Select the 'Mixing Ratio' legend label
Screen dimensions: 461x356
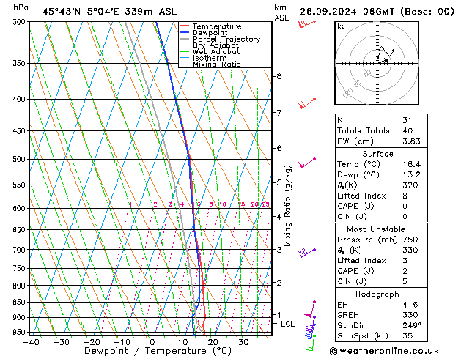(217, 64)
